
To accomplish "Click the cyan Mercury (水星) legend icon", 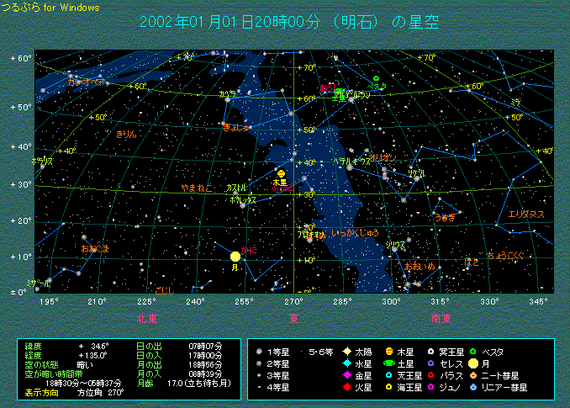I will pos(346,363).
